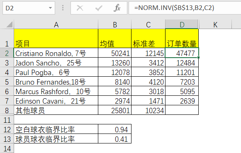Select column K header
The width and height of the screenshot is (241, 153).
pos(215,24)
